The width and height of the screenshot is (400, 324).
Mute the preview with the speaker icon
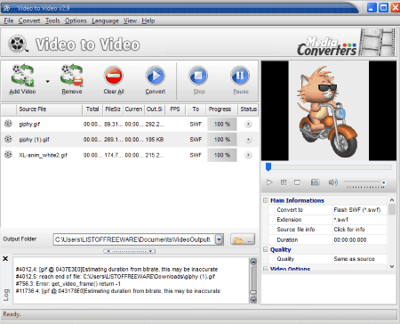333,182
